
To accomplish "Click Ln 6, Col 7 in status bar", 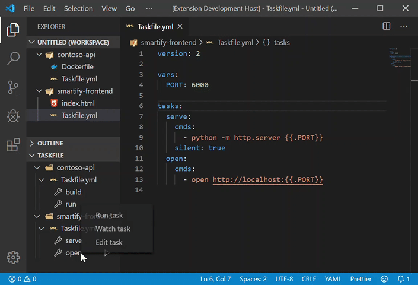I will [x=216, y=279].
